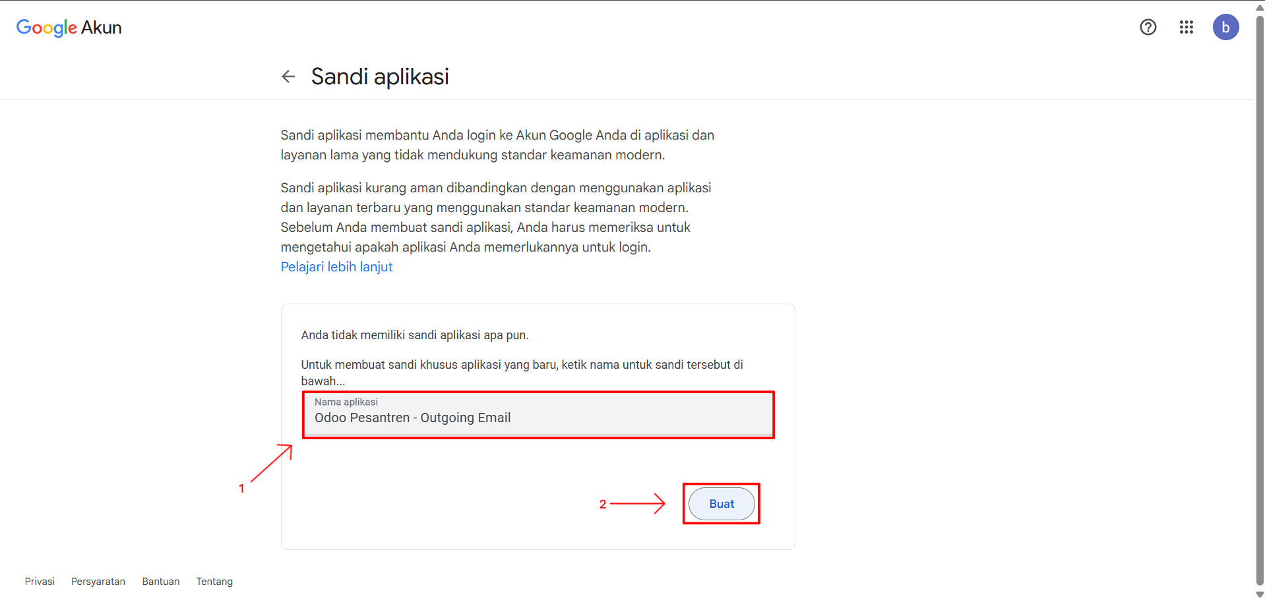Click the Sandi aplikasi page heading
Image resolution: width=1265 pixels, height=598 pixels.
[x=380, y=76]
